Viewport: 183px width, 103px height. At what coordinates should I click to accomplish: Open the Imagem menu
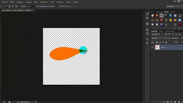[x=20, y=2]
